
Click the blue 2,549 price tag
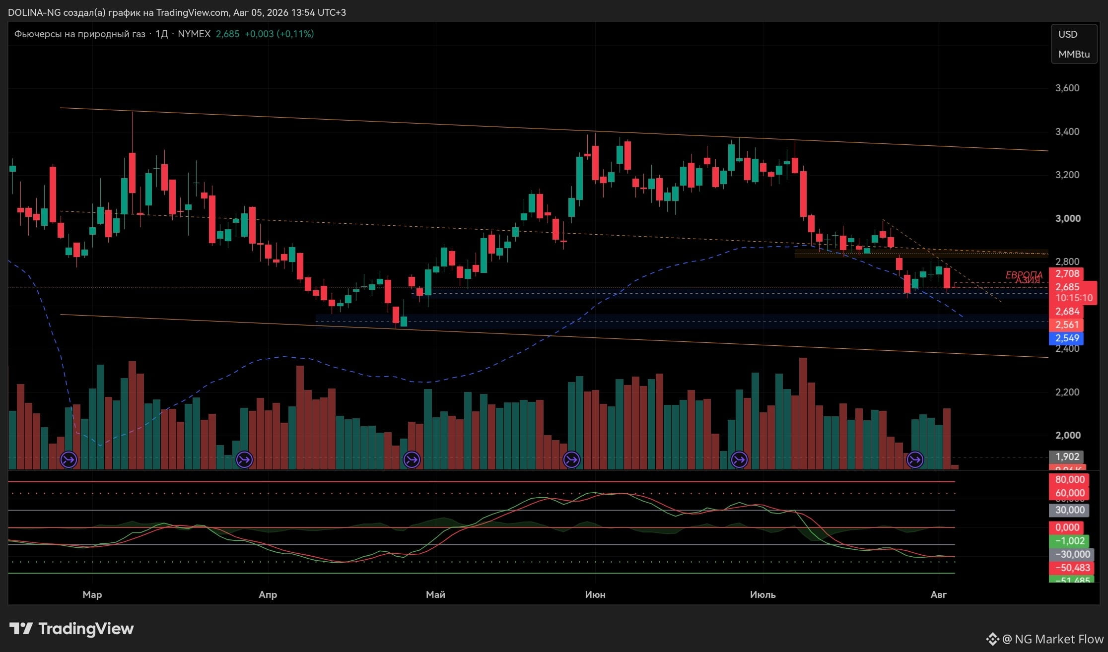click(x=1066, y=338)
